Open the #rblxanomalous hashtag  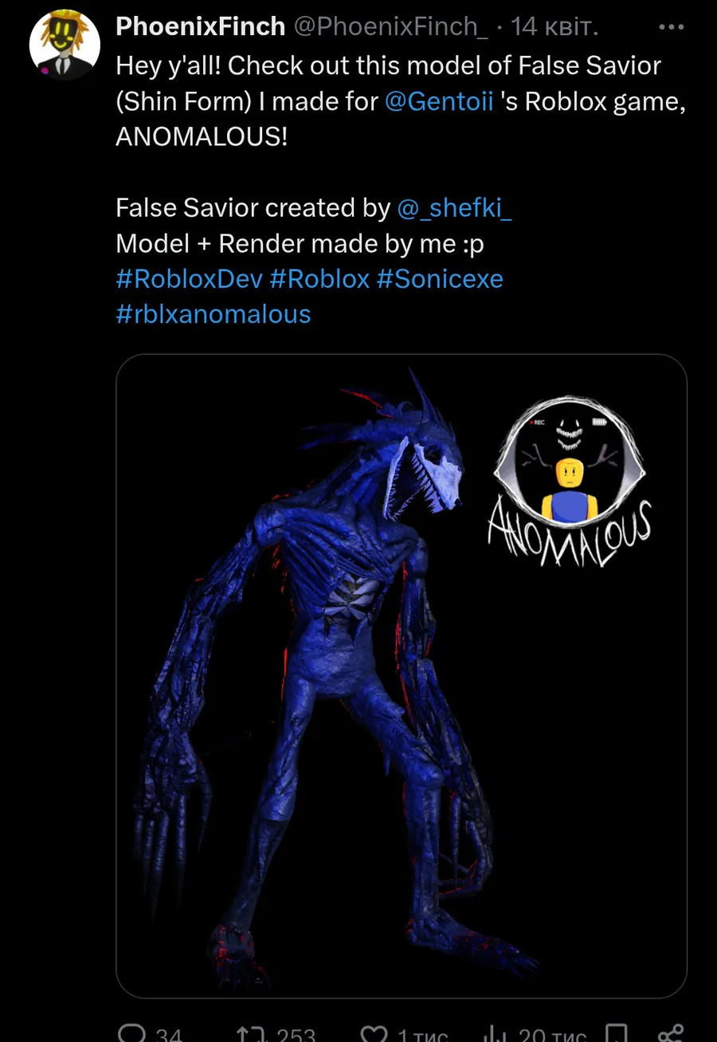(x=214, y=314)
